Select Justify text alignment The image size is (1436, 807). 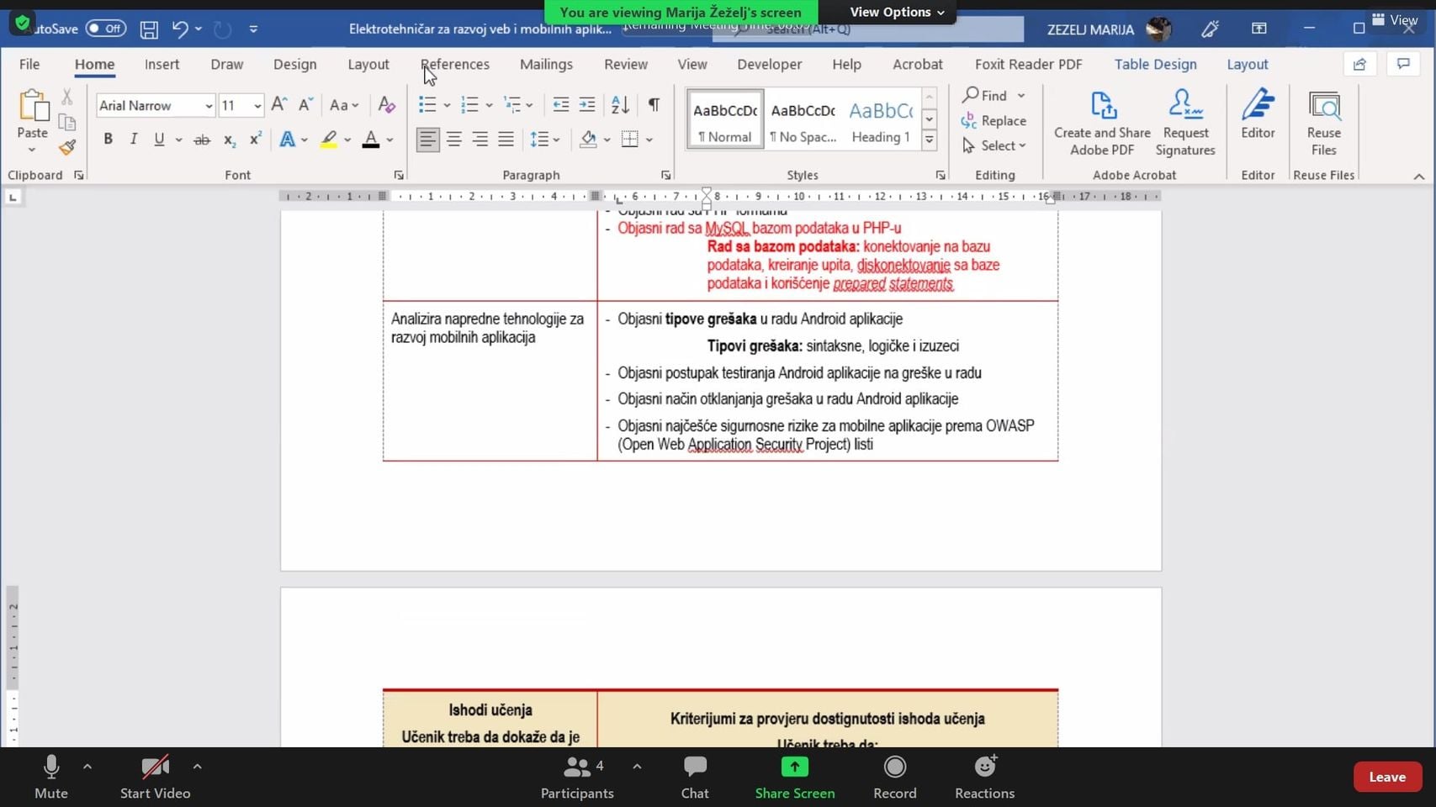coord(506,140)
